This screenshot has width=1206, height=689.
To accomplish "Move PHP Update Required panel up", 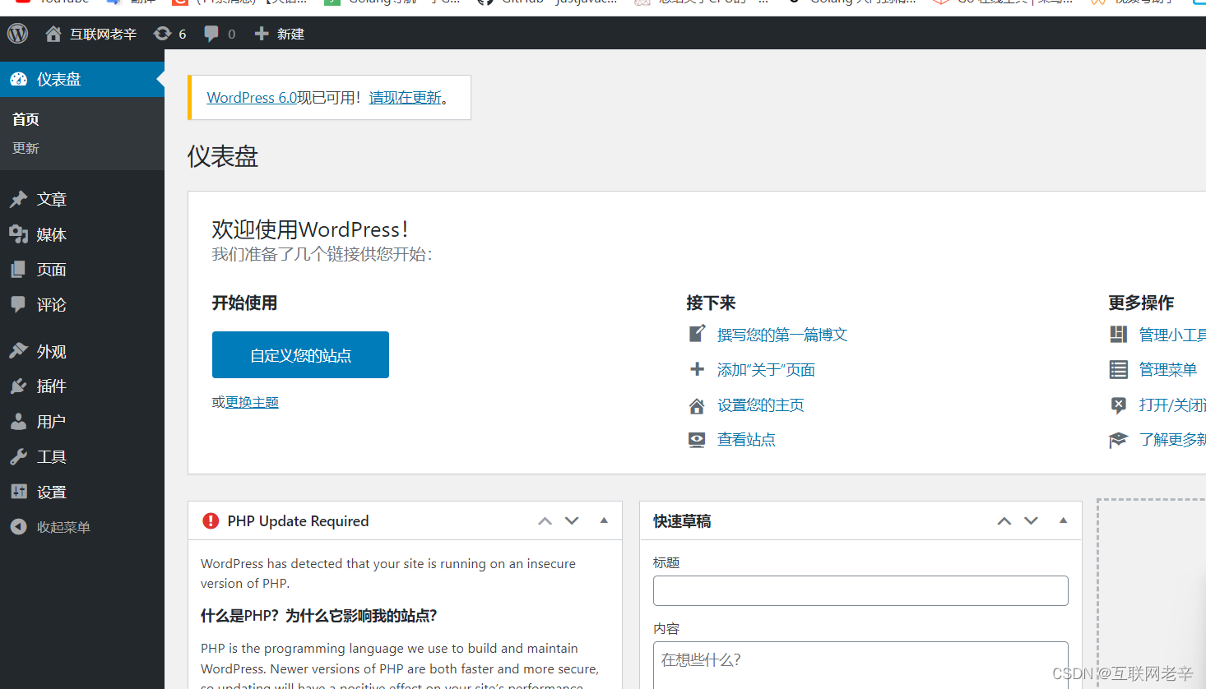I will pos(545,520).
